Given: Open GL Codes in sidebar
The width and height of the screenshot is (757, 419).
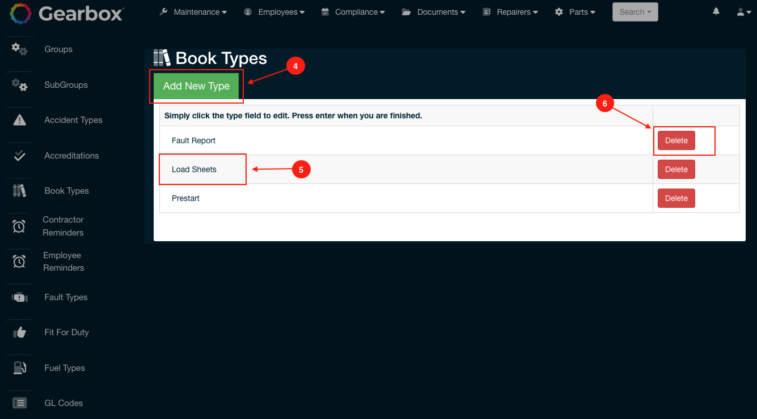Looking at the screenshot, I should pyautogui.click(x=64, y=403).
